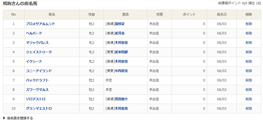Click trainer 武幸四郎 link
Screen dimensions: 263x122
(x=121, y=52)
